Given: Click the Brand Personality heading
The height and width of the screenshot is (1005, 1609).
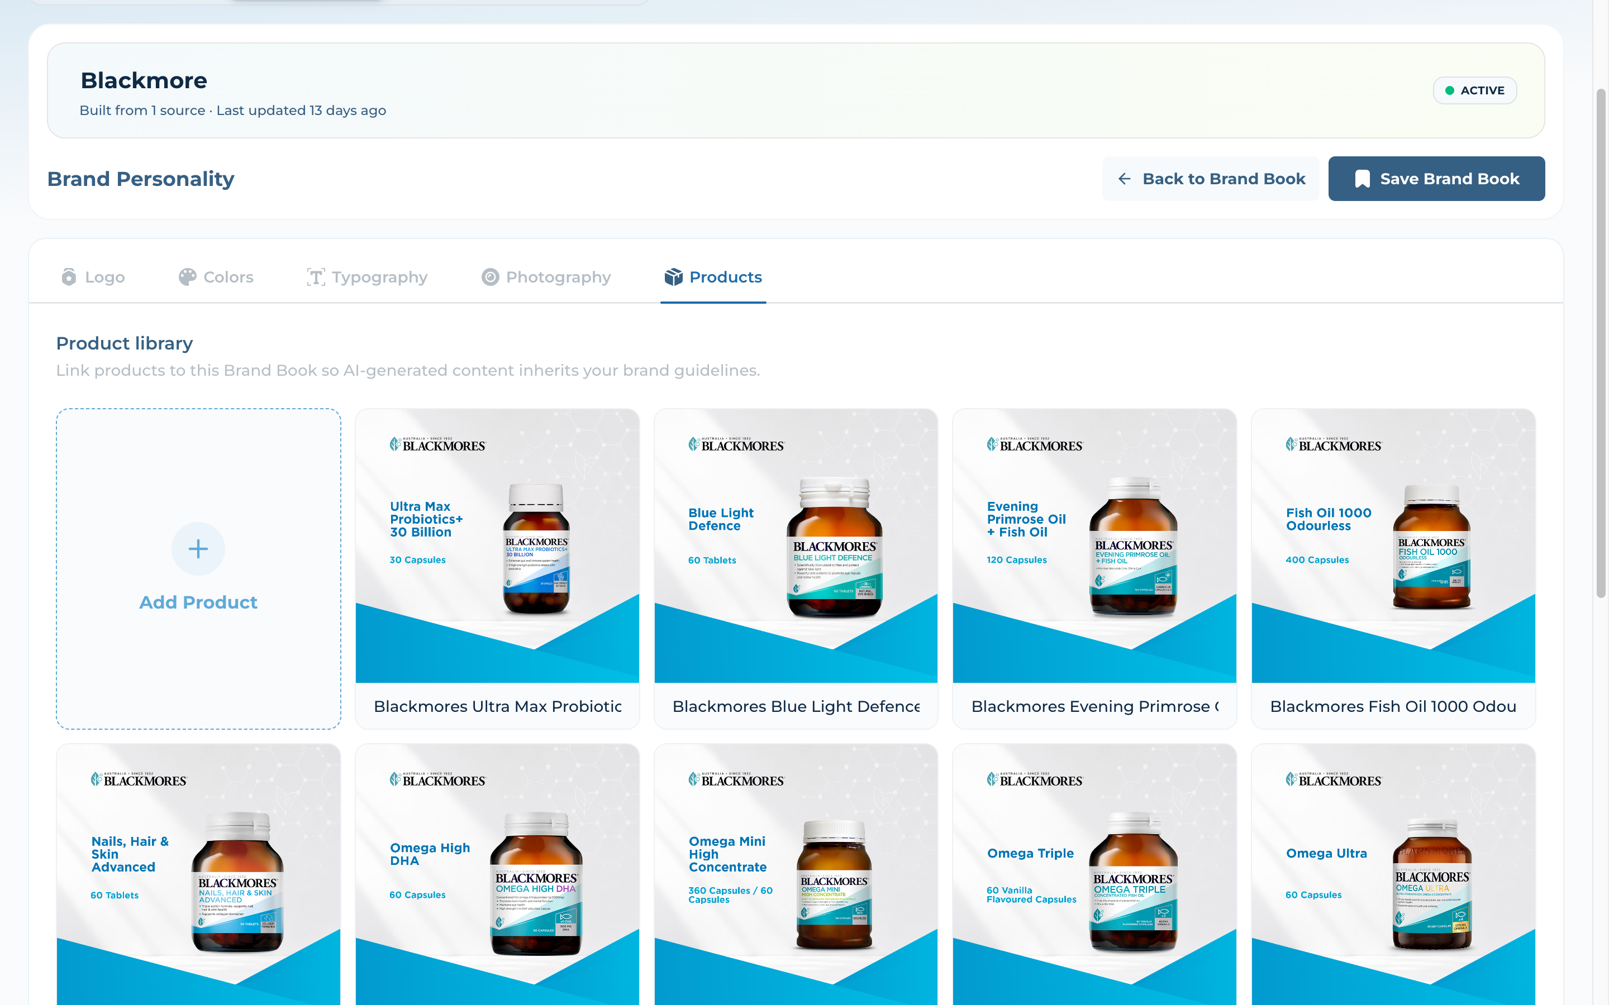Looking at the screenshot, I should coord(141,179).
